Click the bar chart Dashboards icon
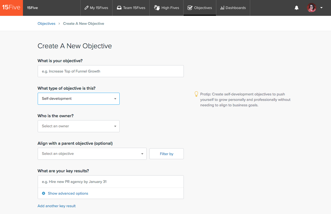 [222, 8]
